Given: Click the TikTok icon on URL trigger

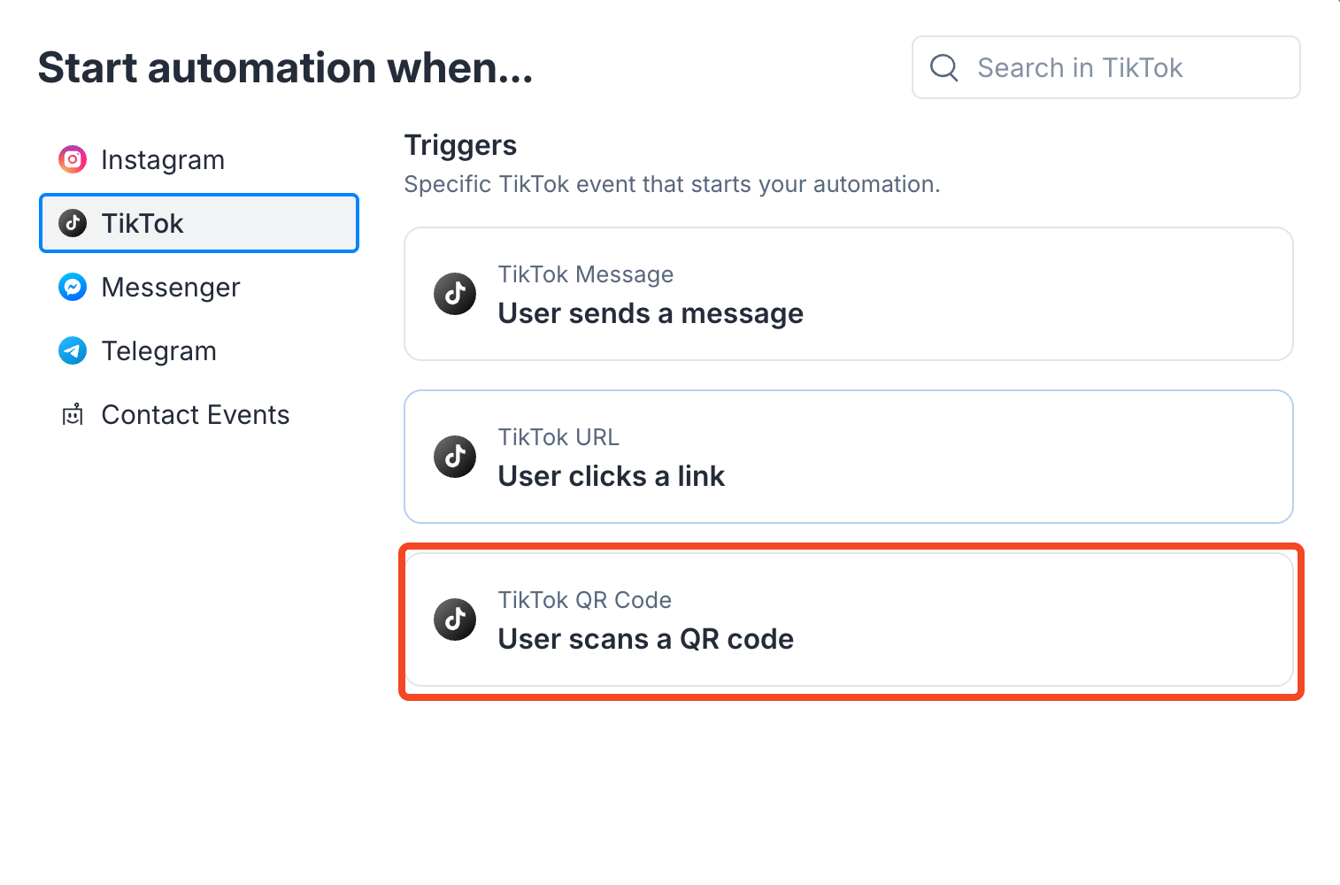Looking at the screenshot, I should tap(455, 457).
